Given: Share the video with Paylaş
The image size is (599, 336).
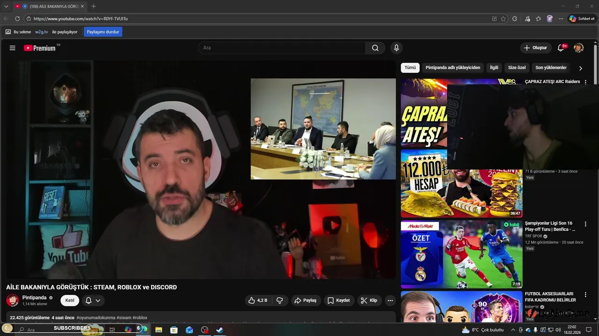Looking at the screenshot, I should [305, 301].
